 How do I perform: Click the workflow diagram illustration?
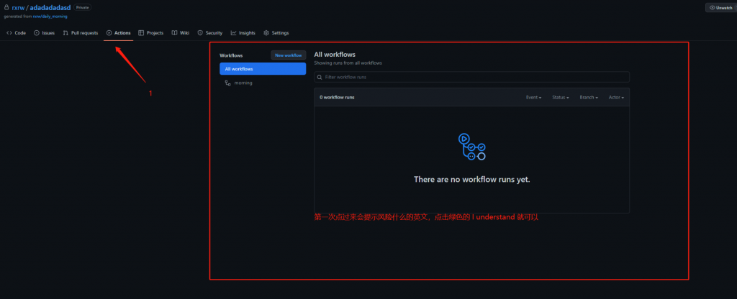tap(471, 147)
